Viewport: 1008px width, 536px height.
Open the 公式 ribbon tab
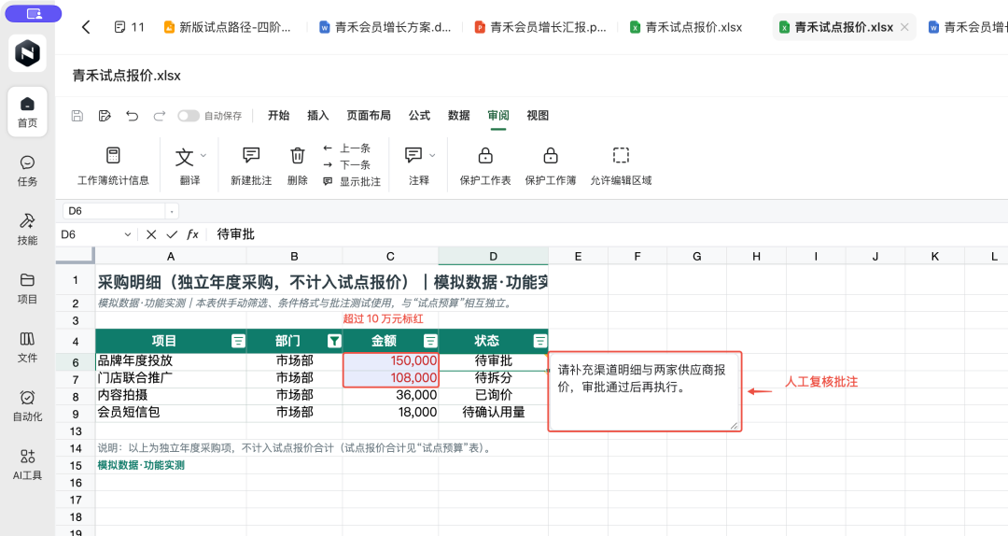[x=419, y=115]
